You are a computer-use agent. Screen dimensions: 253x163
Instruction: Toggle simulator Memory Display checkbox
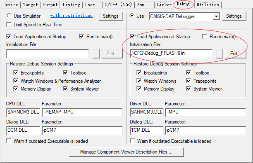pyautogui.click(x=16, y=88)
